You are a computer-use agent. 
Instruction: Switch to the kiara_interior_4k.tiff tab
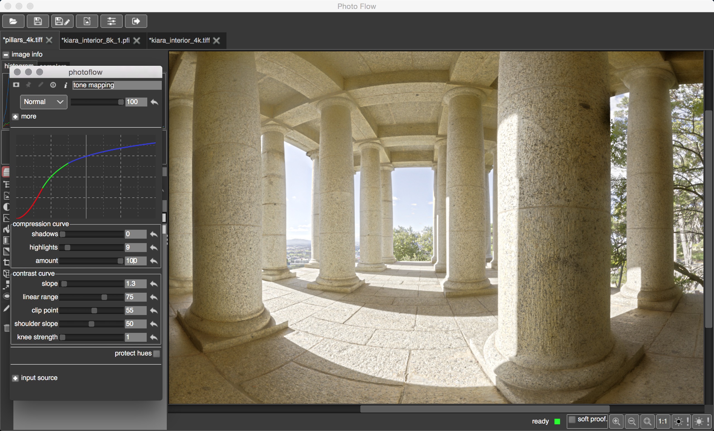click(179, 40)
